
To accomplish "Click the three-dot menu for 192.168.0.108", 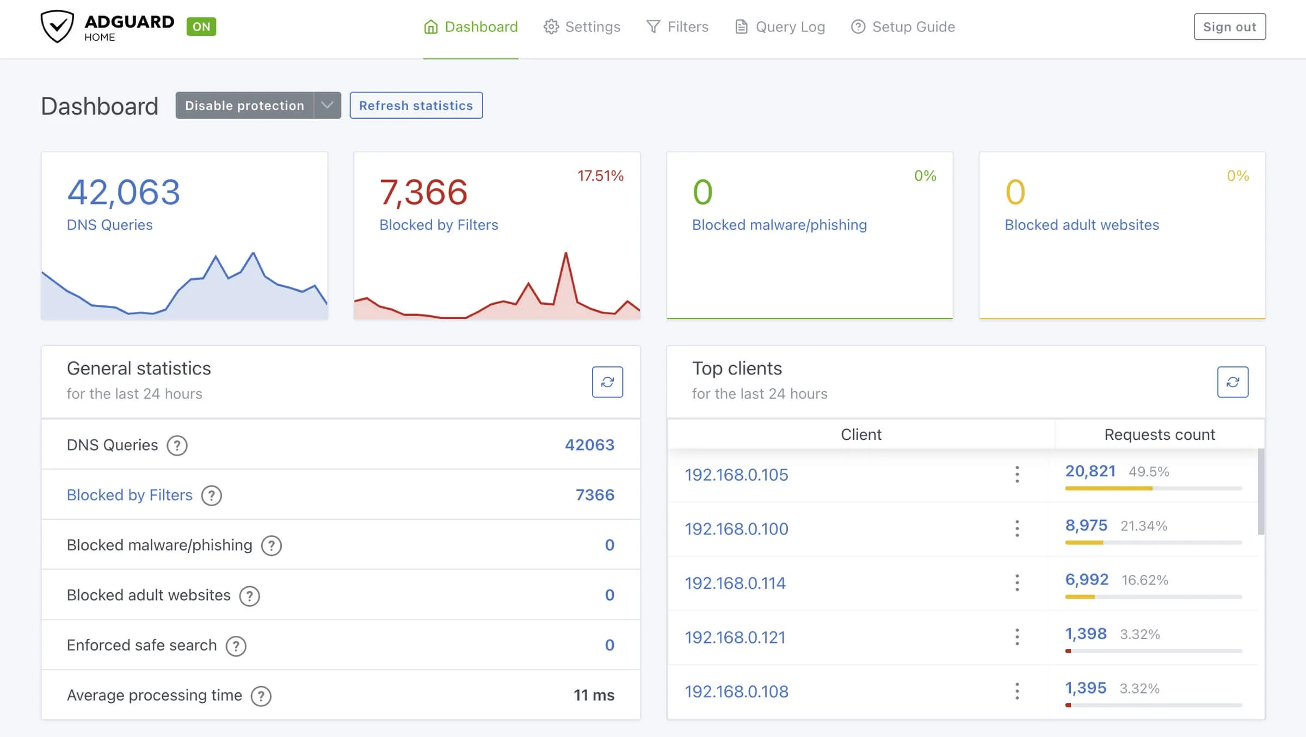I will coord(1017,691).
